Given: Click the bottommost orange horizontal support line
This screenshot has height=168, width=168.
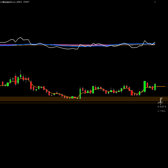Looking at the screenshot, I should coord(84,103).
